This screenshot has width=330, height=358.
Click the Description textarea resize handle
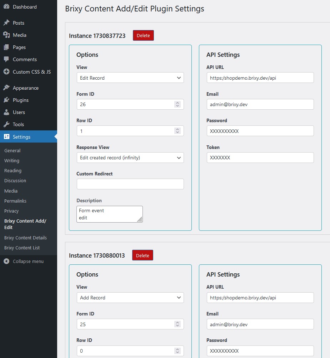(140, 219)
